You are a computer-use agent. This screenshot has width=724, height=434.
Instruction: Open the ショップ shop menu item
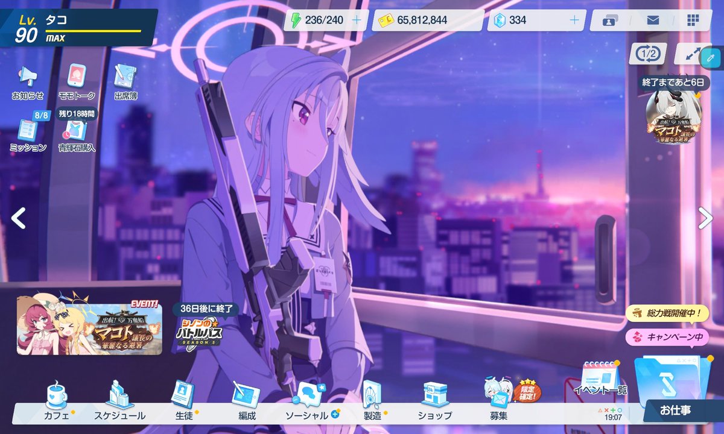(435, 401)
